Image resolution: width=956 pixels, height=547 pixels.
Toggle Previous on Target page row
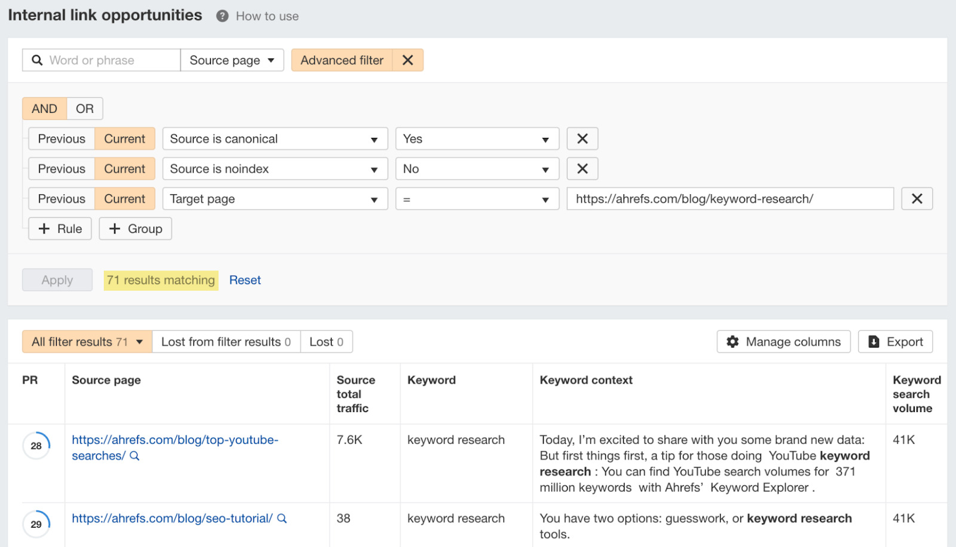click(x=62, y=199)
